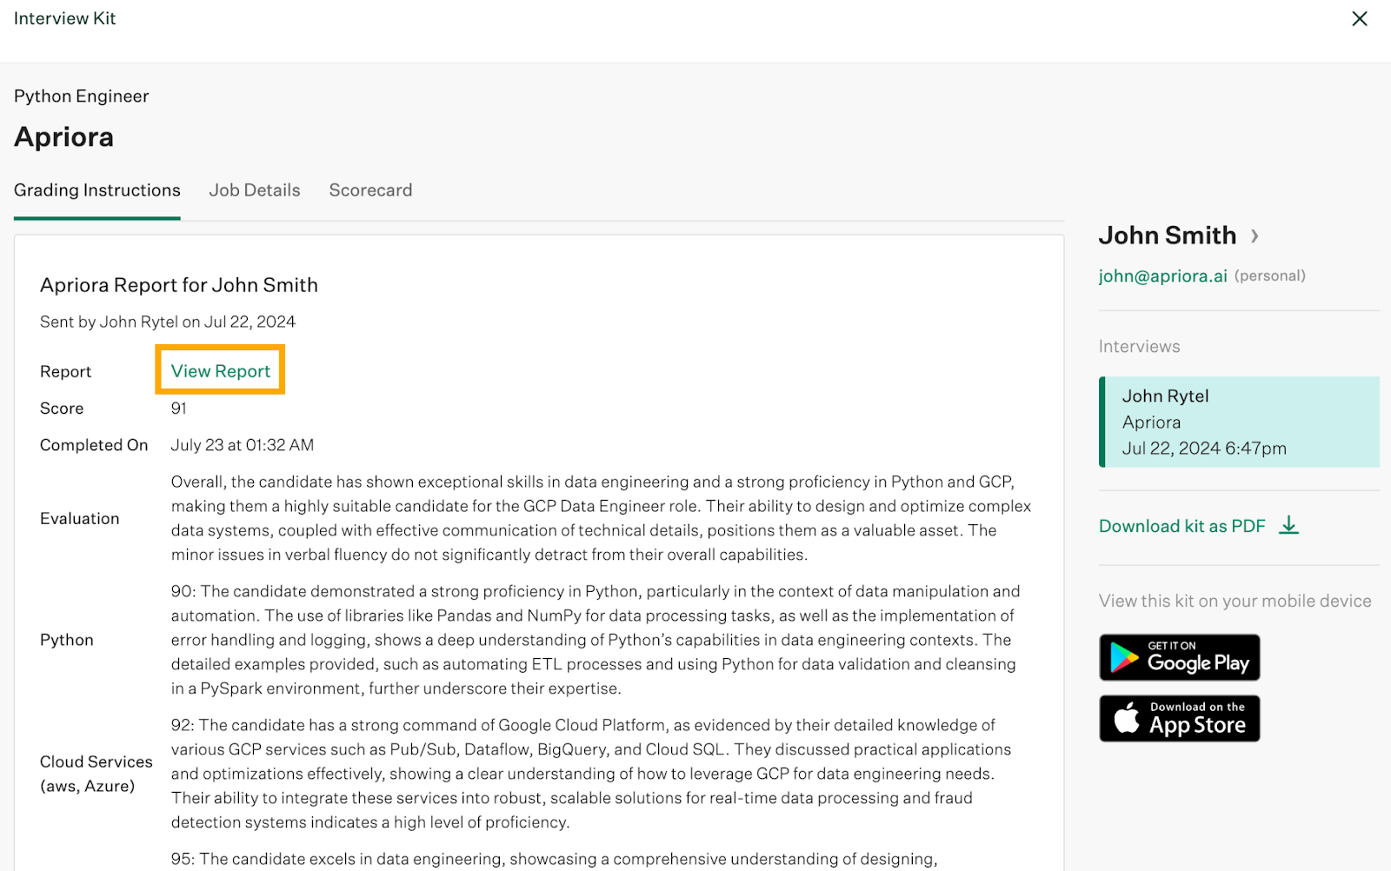Viewport: 1391px width, 871px height.
Task: Click the 'Cloud Services (aws, Azure)' label
Action: point(96,774)
